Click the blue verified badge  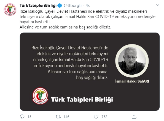coord(60,6)
